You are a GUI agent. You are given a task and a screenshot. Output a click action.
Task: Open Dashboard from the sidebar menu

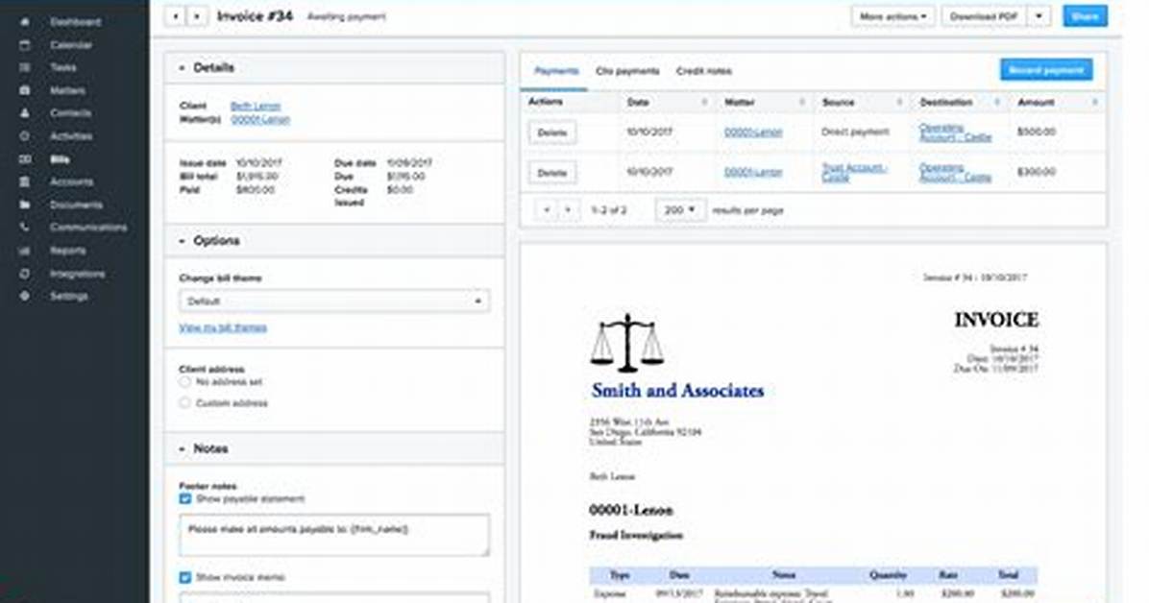pos(76,22)
